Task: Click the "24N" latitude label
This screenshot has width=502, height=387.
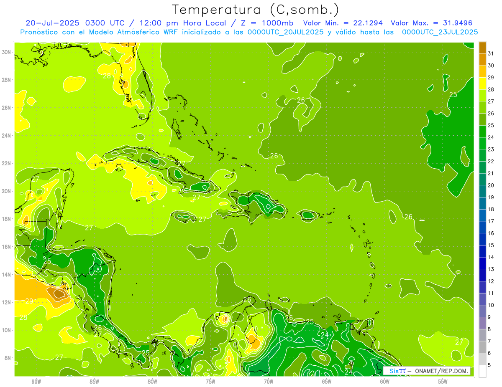Action: coord(7,135)
